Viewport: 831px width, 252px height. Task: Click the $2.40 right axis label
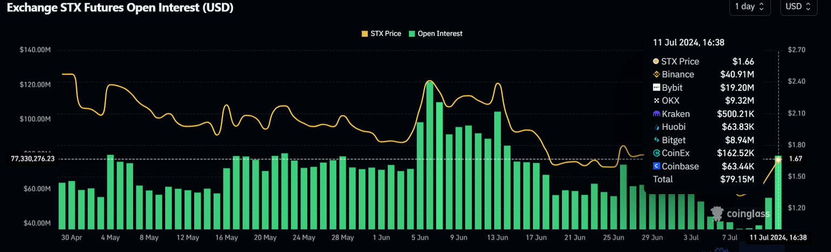click(x=797, y=81)
